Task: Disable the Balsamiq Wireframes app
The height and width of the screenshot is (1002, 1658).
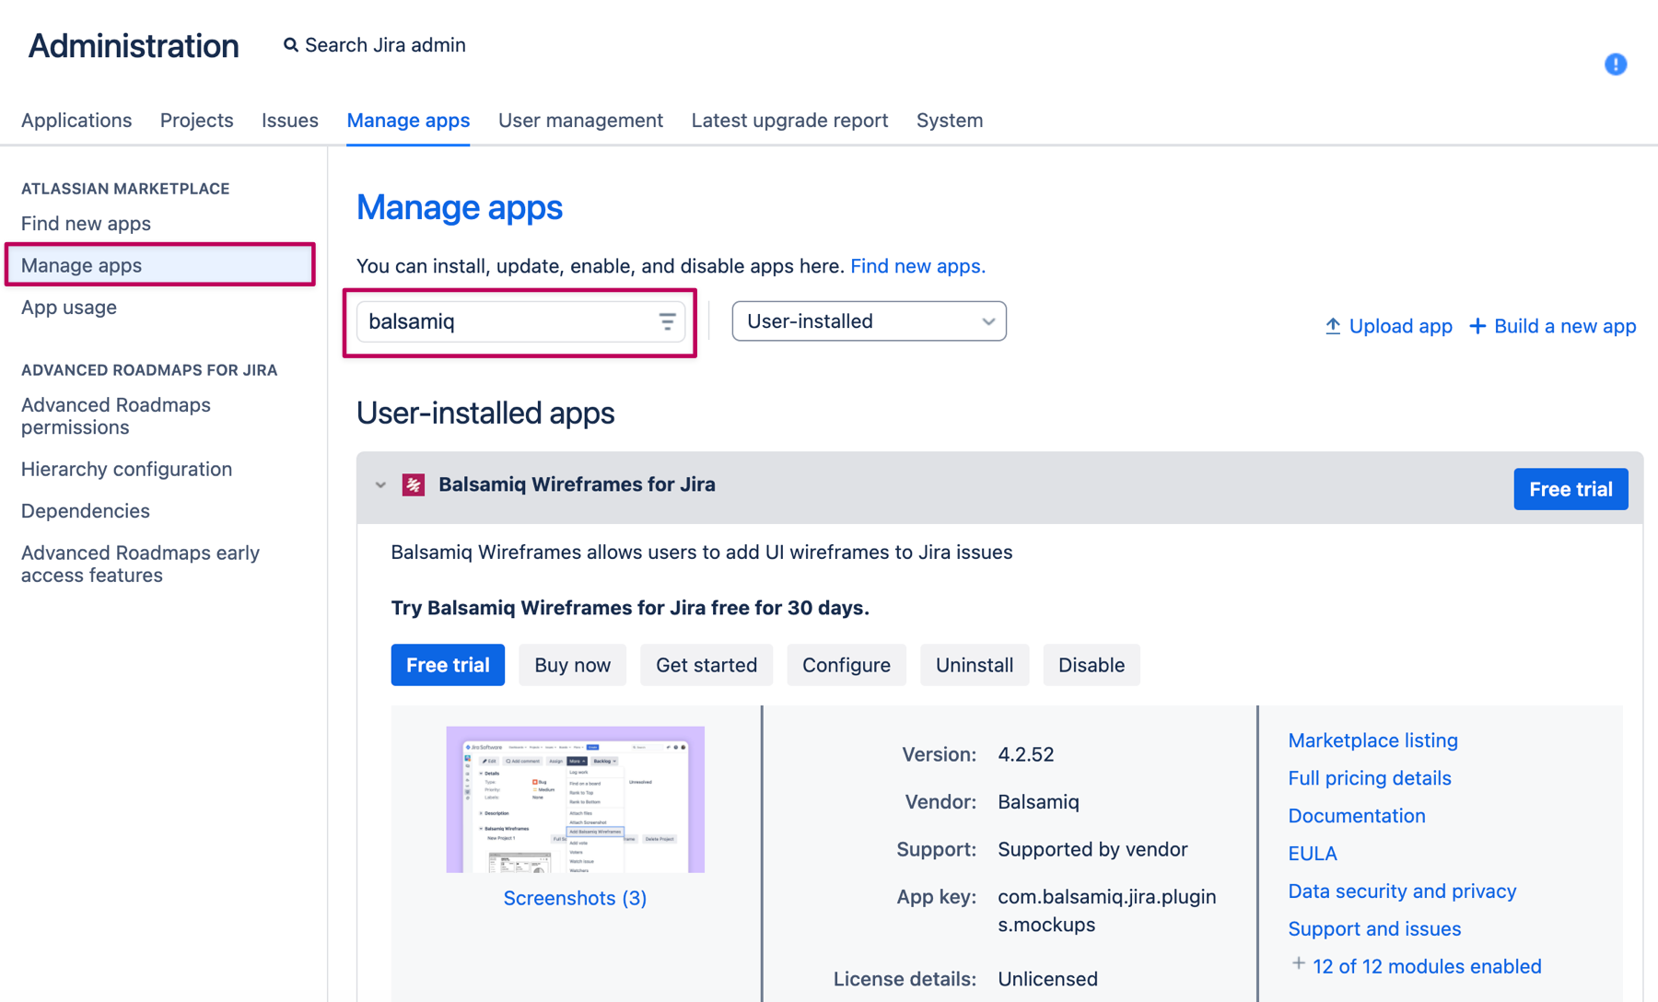Action: point(1092,664)
